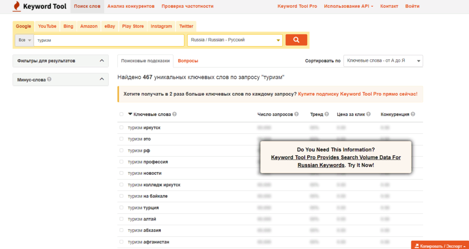The image size is (469, 249).
Task: Switch to the YouTube tab
Action: tap(47, 26)
